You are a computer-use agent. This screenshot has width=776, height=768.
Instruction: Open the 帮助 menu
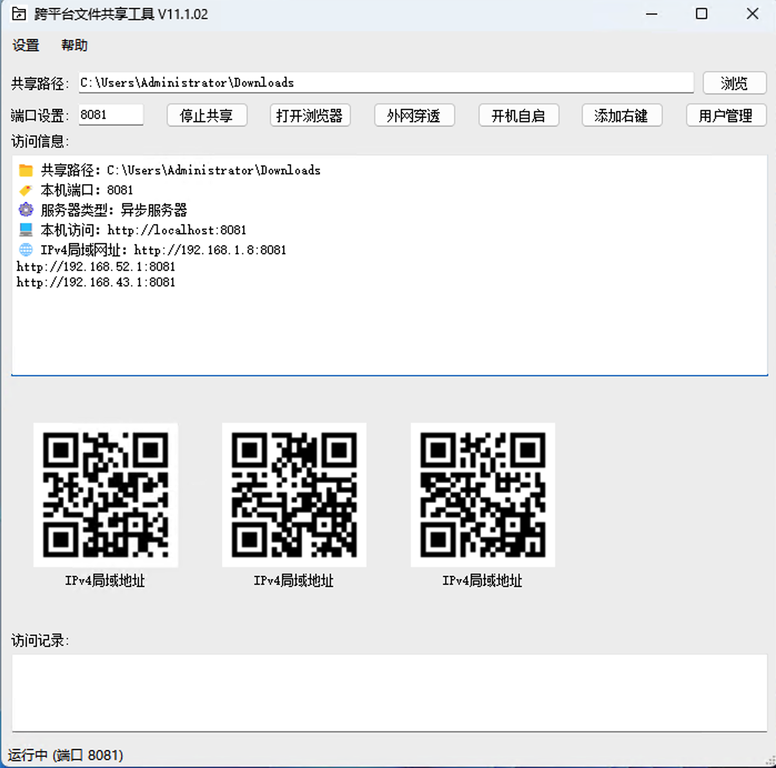tap(75, 45)
